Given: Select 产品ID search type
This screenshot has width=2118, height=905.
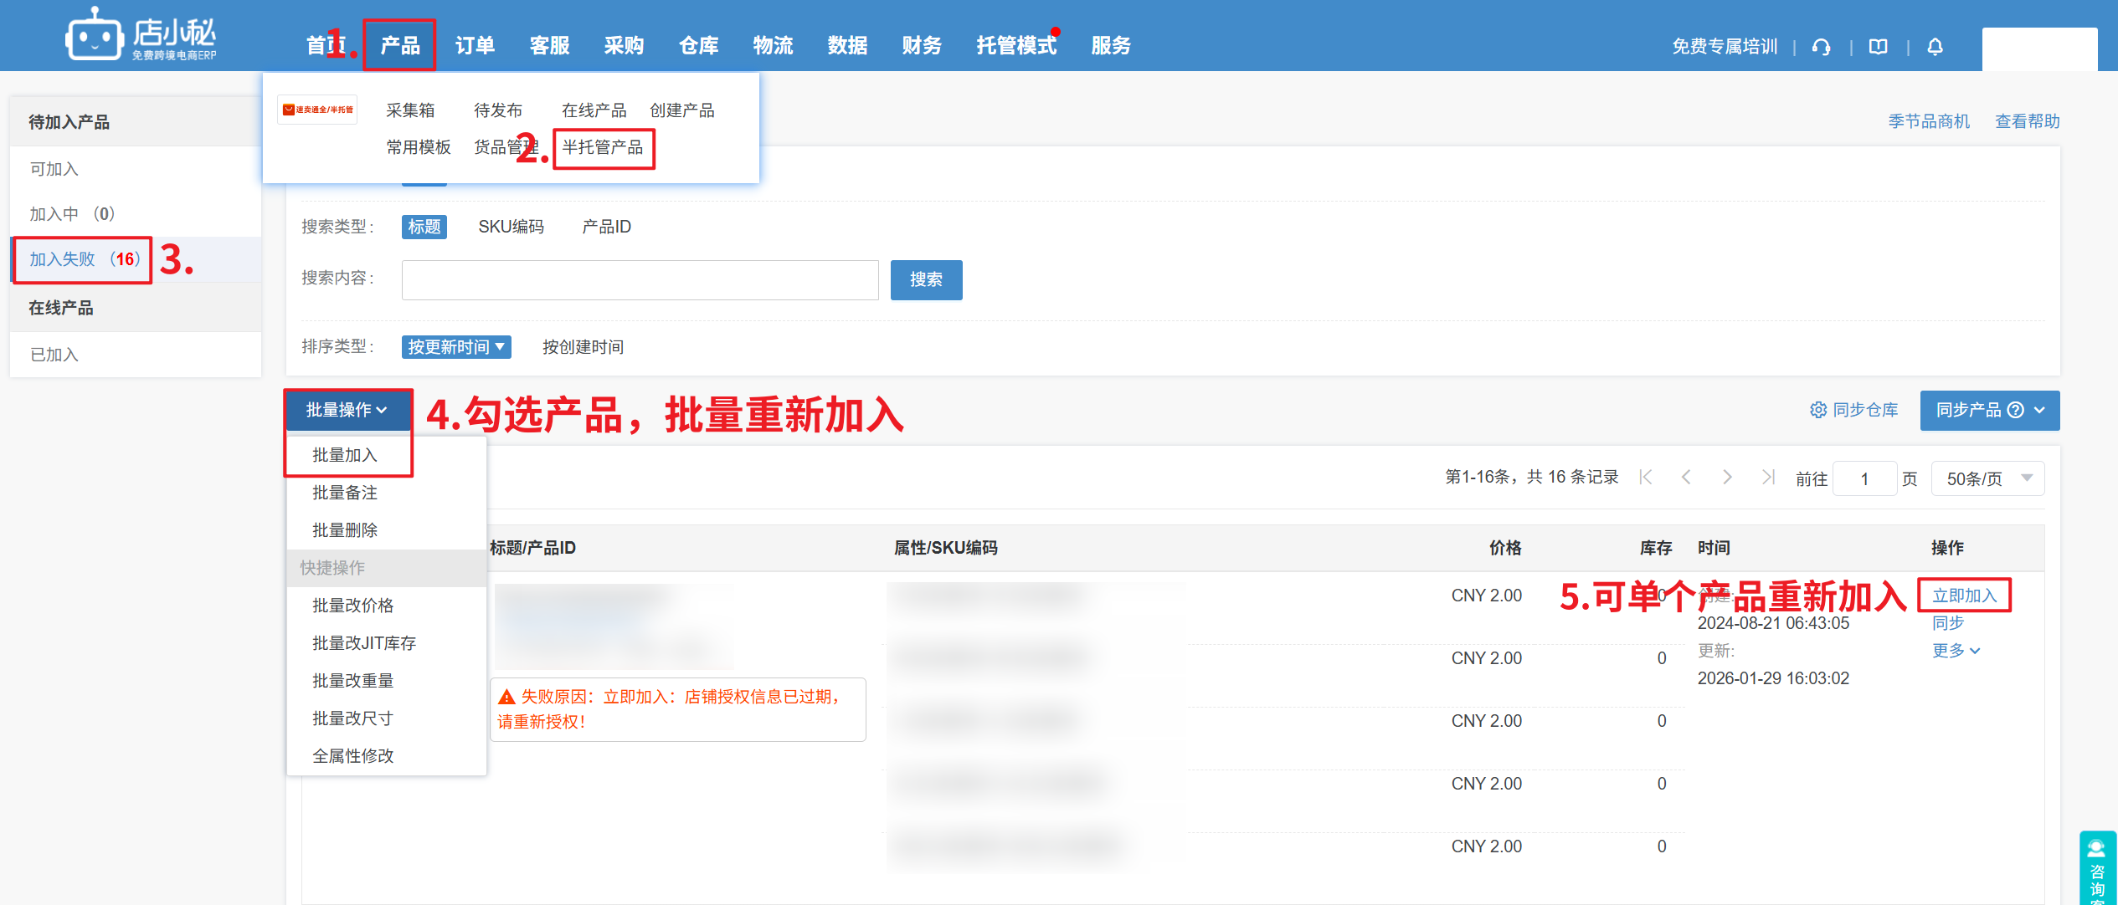Looking at the screenshot, I should [x=606, y=227].
